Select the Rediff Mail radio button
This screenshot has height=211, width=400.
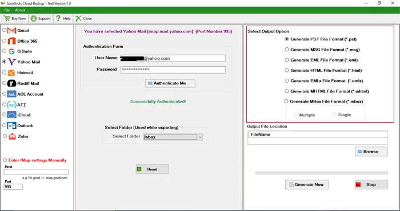point(5,83)
